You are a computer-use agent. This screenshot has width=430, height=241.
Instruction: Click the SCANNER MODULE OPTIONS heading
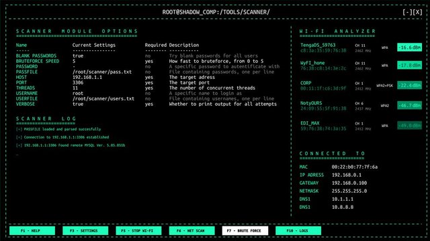pyautogui.click(x=77, y=31)
